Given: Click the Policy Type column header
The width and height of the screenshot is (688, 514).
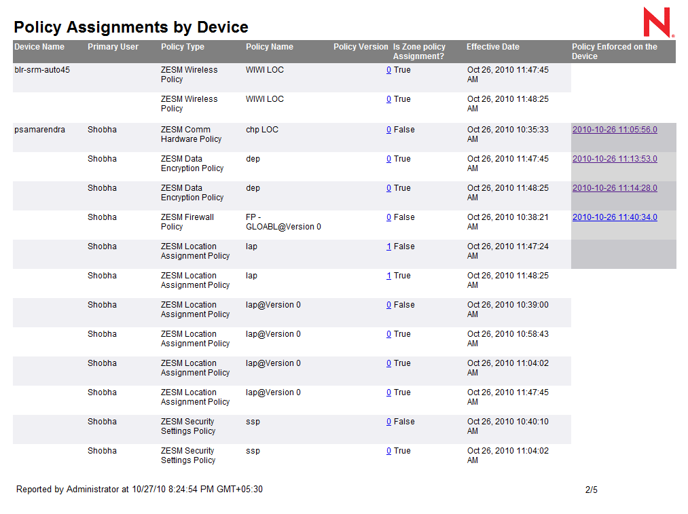Looking at the screenshot, I should coord(183,47).
